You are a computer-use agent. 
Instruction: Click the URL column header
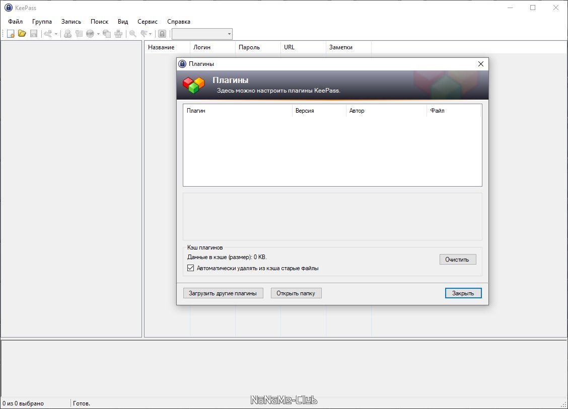(303, 47)
